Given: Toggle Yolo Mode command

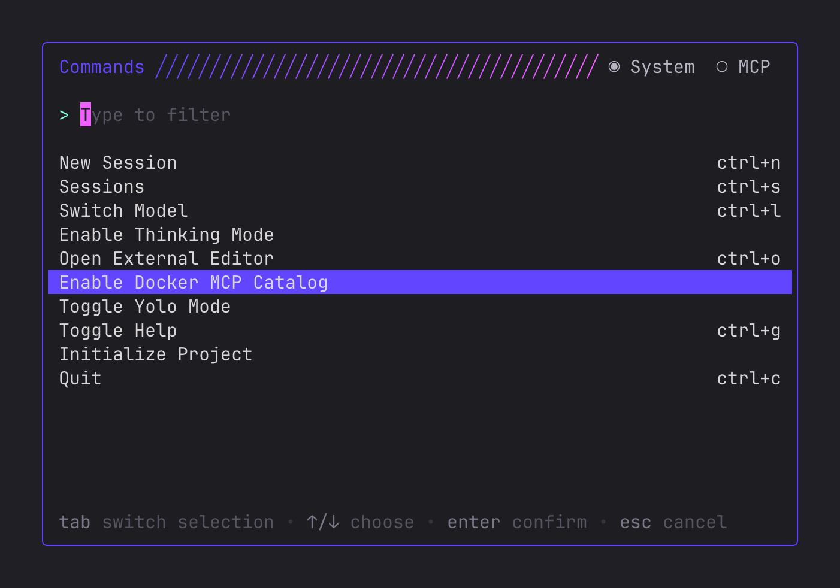Looking at the screenshot, I should click(145, 307).
